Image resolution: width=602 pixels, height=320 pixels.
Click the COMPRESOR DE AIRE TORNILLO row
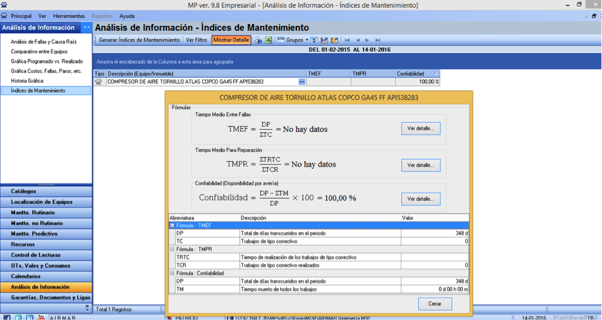[x=267, y=82]
